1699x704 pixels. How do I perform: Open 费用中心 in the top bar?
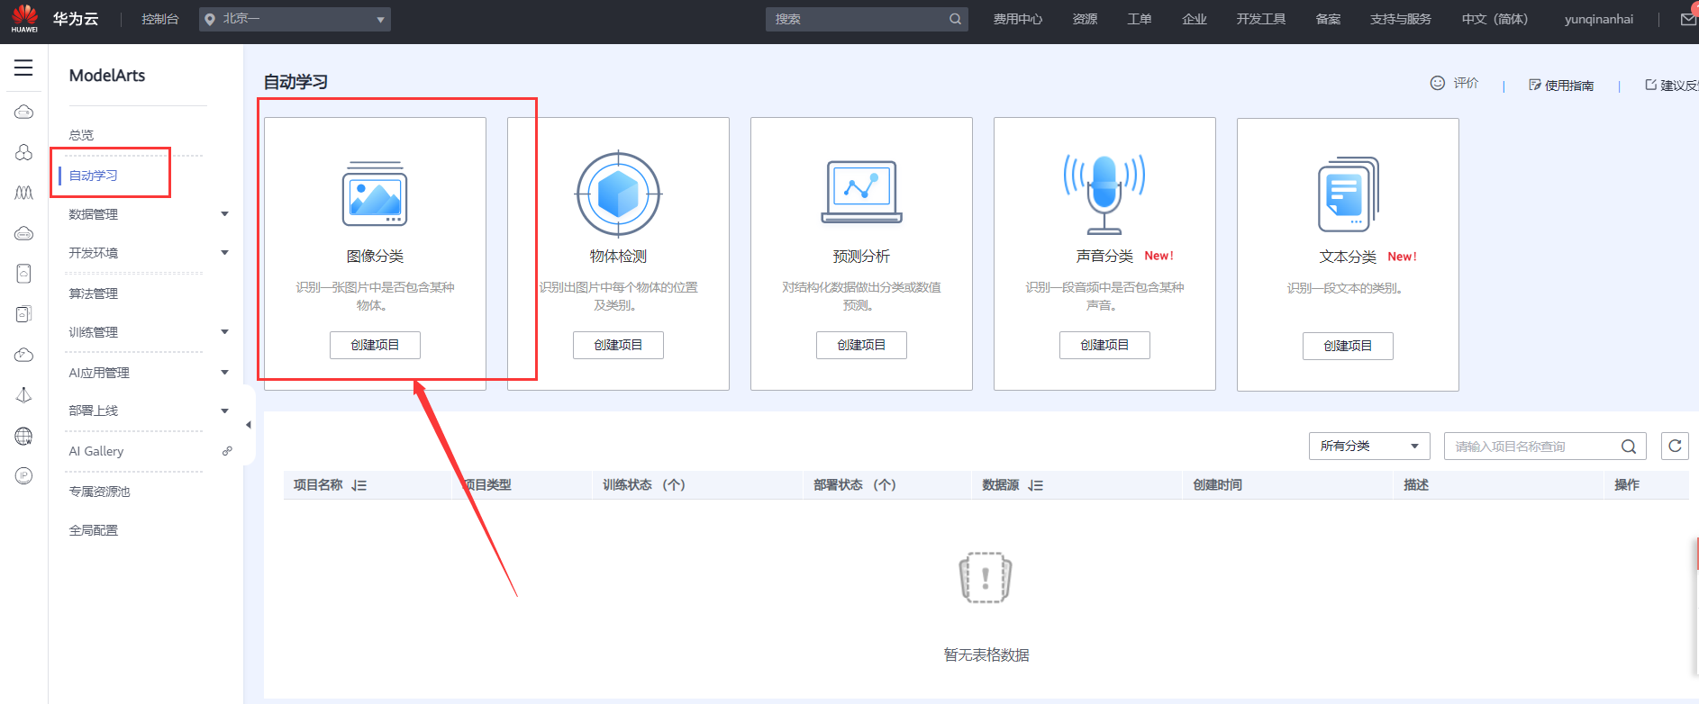(1018, 19)
